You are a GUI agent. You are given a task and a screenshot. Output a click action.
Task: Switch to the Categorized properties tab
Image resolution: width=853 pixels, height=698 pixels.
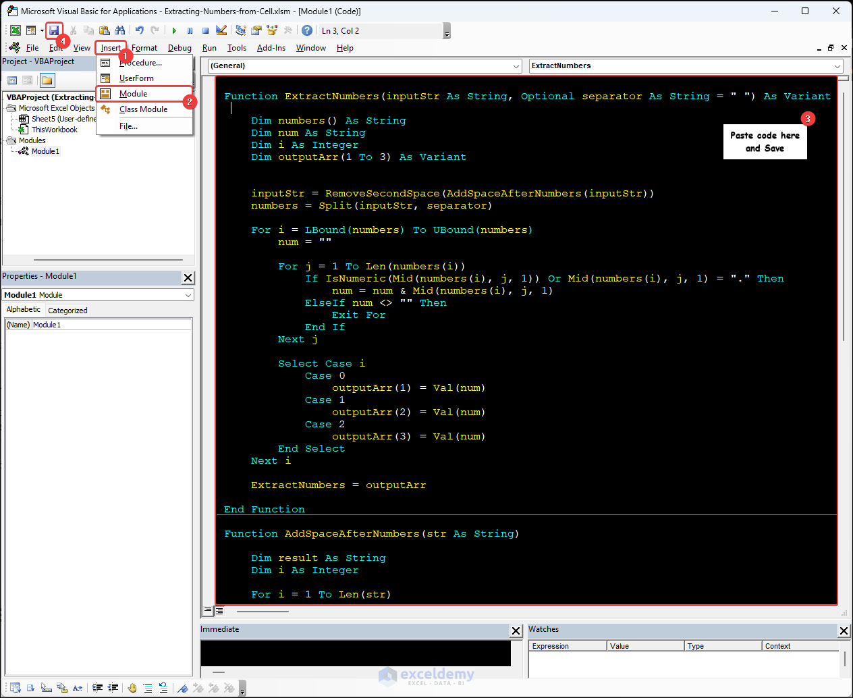pyautogui.click(x=67, y=311)
